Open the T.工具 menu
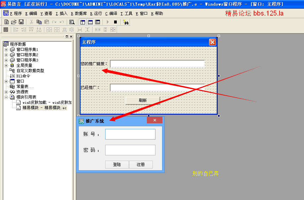Viewport: 304px width, 200px height. click(x=126, y=14)
